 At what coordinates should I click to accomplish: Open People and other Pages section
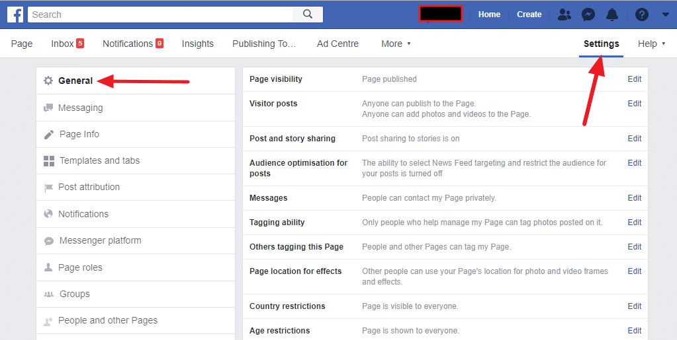pyautogui.click(x=136, y=321)
